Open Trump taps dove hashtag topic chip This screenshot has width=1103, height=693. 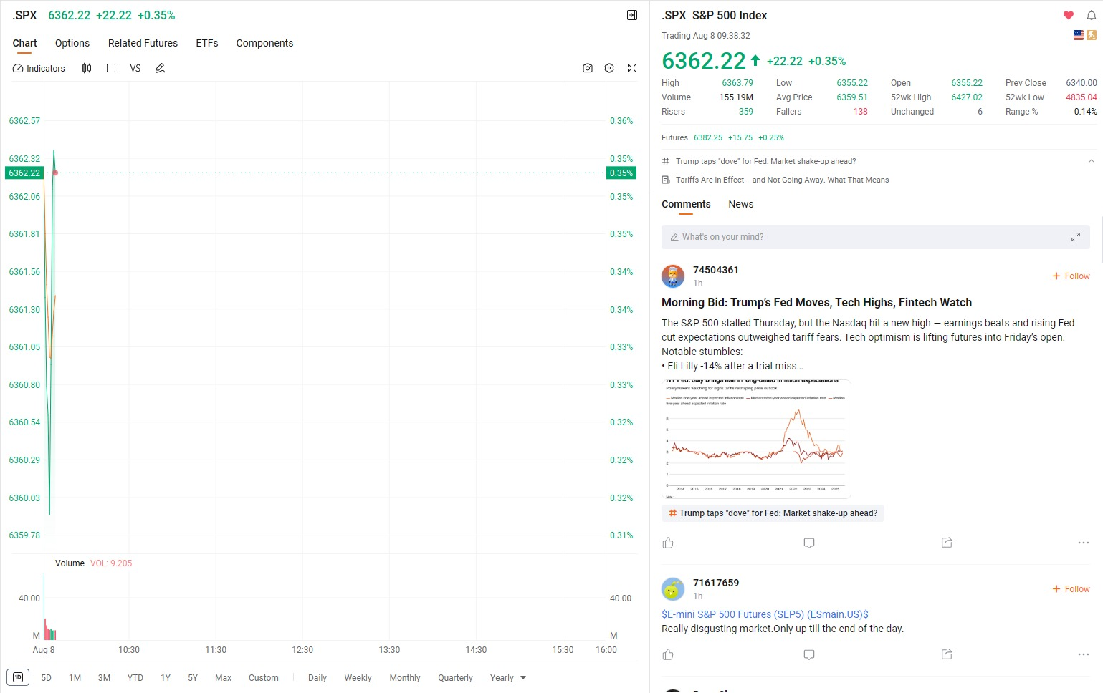tap(773, 513)
